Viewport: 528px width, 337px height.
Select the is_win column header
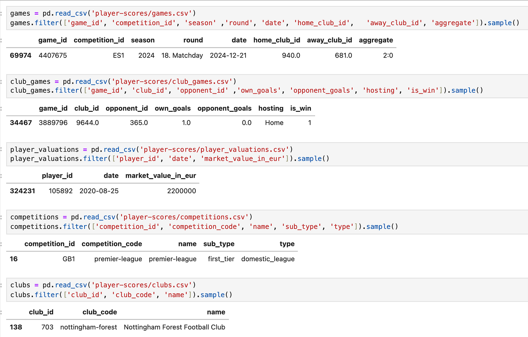click(x=301, y=108)
